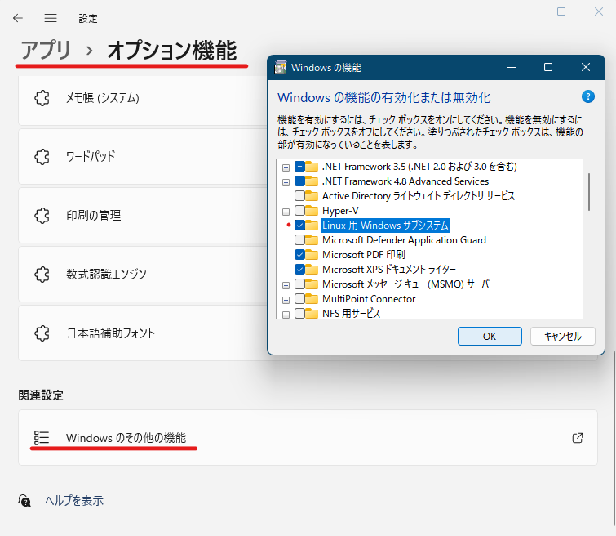The image size is (616, 536).
Task: Expand the Microsoft メッセージ キュー (MSMQ) サーバー node
Action: (286, 285)
